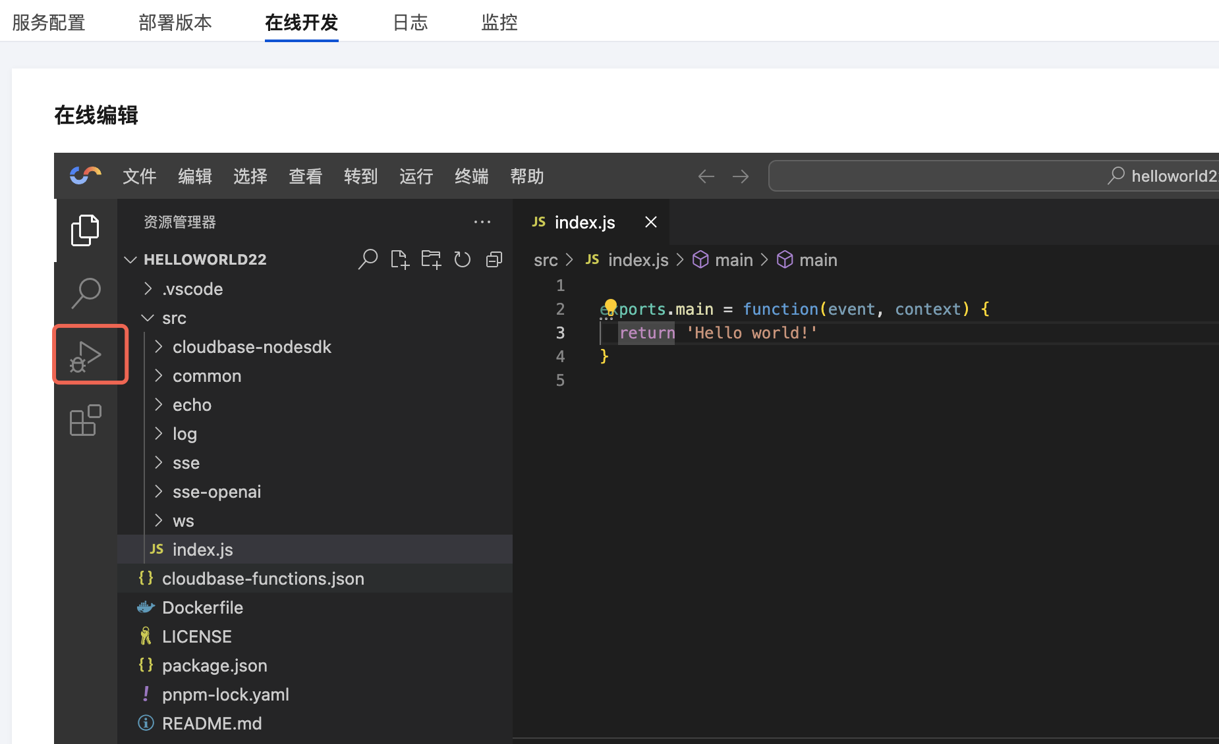The height and width of the screenshot is (744, 1219).
Task: Click the helloworld command search box
Action: click(988, 176)
